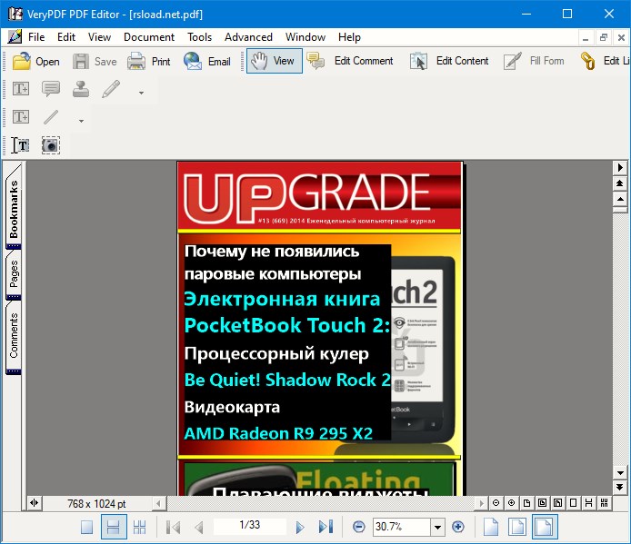
Task: Open the Help menu
Action: (x=349, y=37)
